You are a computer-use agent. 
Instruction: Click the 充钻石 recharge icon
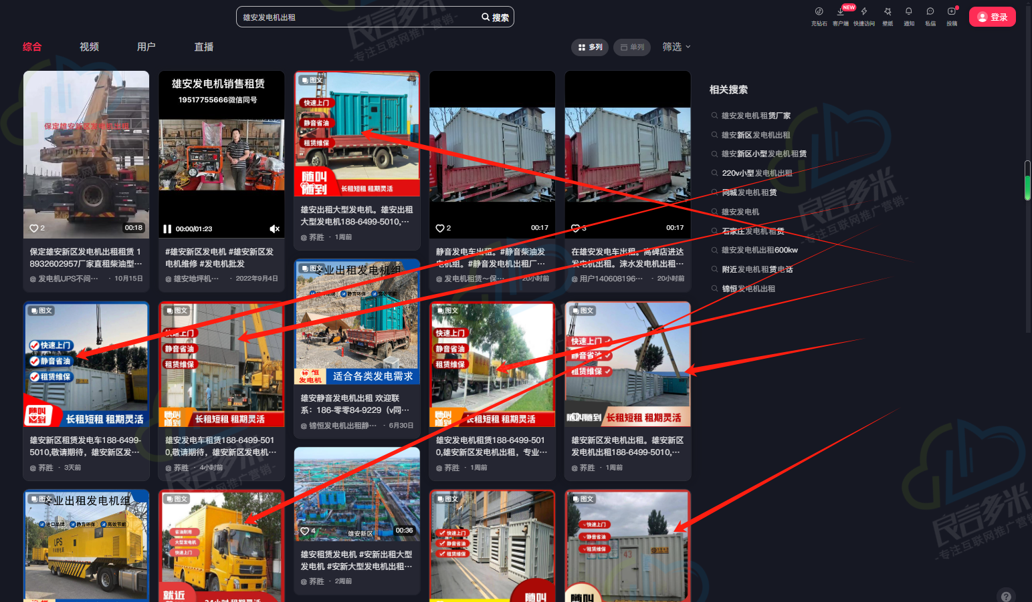819,12
